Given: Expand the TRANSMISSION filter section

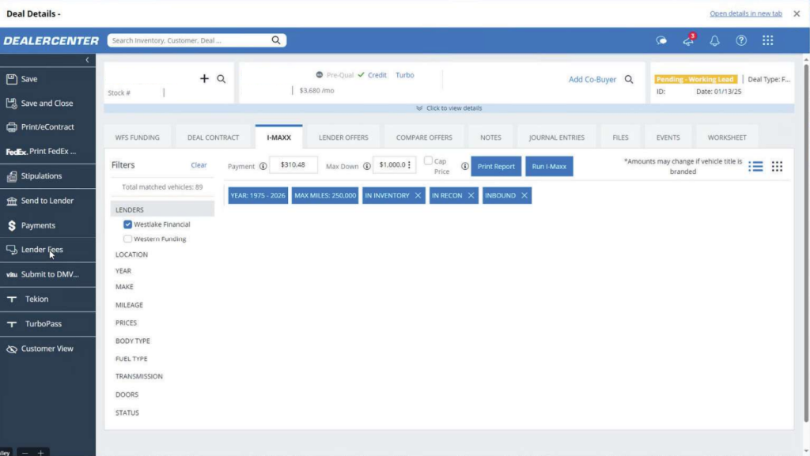Looking at the screenshot, I should 139,376.
